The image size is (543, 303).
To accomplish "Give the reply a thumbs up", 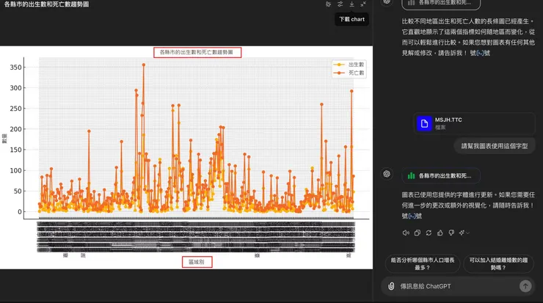I will point(440,233).
